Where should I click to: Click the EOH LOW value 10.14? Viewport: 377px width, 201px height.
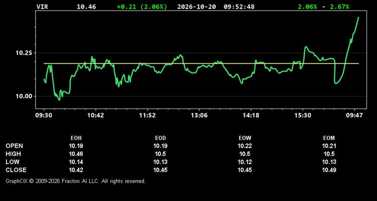click(76, 162)
